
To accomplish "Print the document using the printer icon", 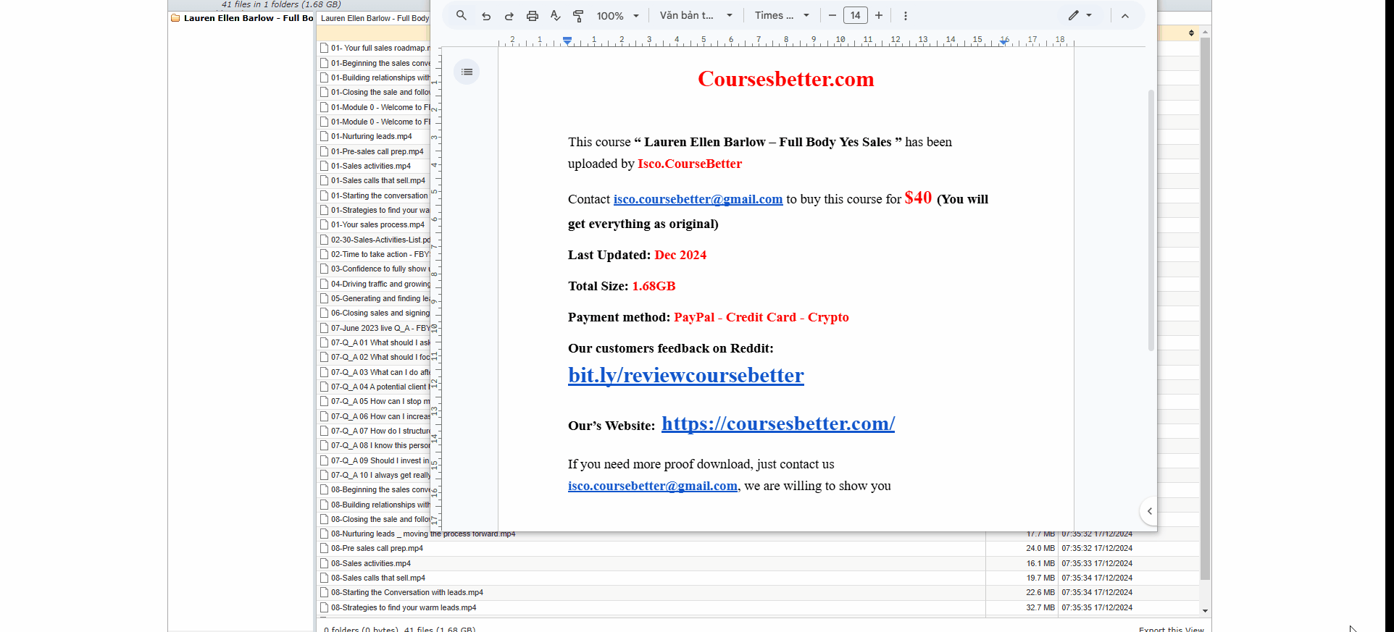I will tap(533, 16).
